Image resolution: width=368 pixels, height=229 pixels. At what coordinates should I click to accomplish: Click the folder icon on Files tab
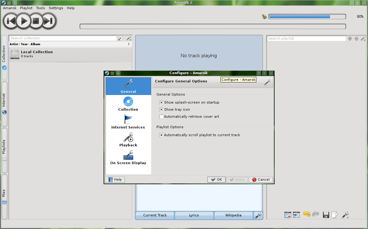coord(4,202)
